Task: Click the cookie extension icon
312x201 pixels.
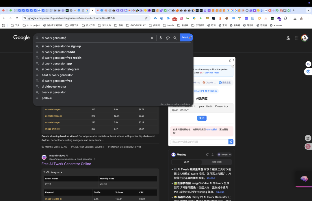Action: point(227,18)
